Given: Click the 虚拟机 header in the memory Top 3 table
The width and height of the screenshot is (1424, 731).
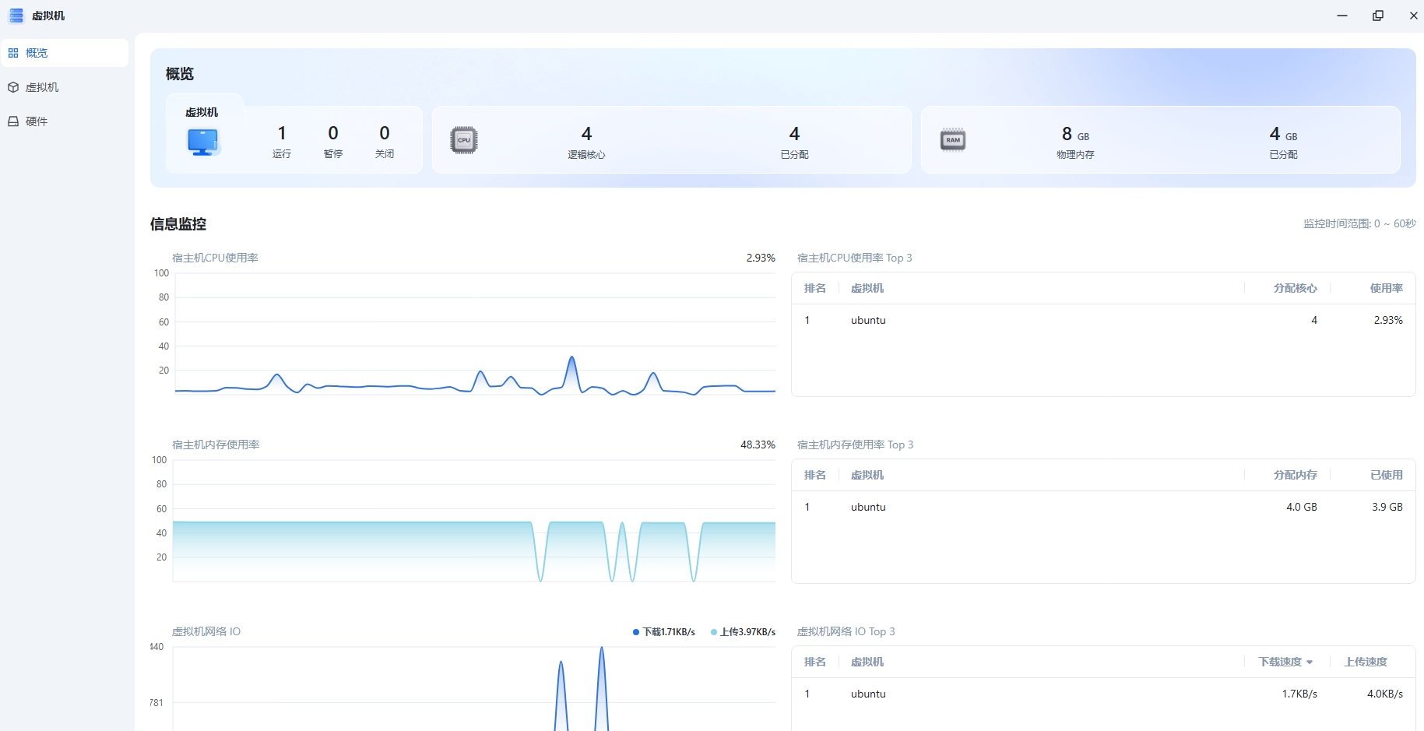Looking at the screenshot, I should (x=867, y=475).
